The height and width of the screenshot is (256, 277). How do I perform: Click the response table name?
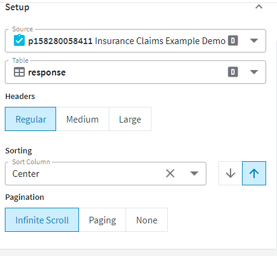(x=46, y=72)
